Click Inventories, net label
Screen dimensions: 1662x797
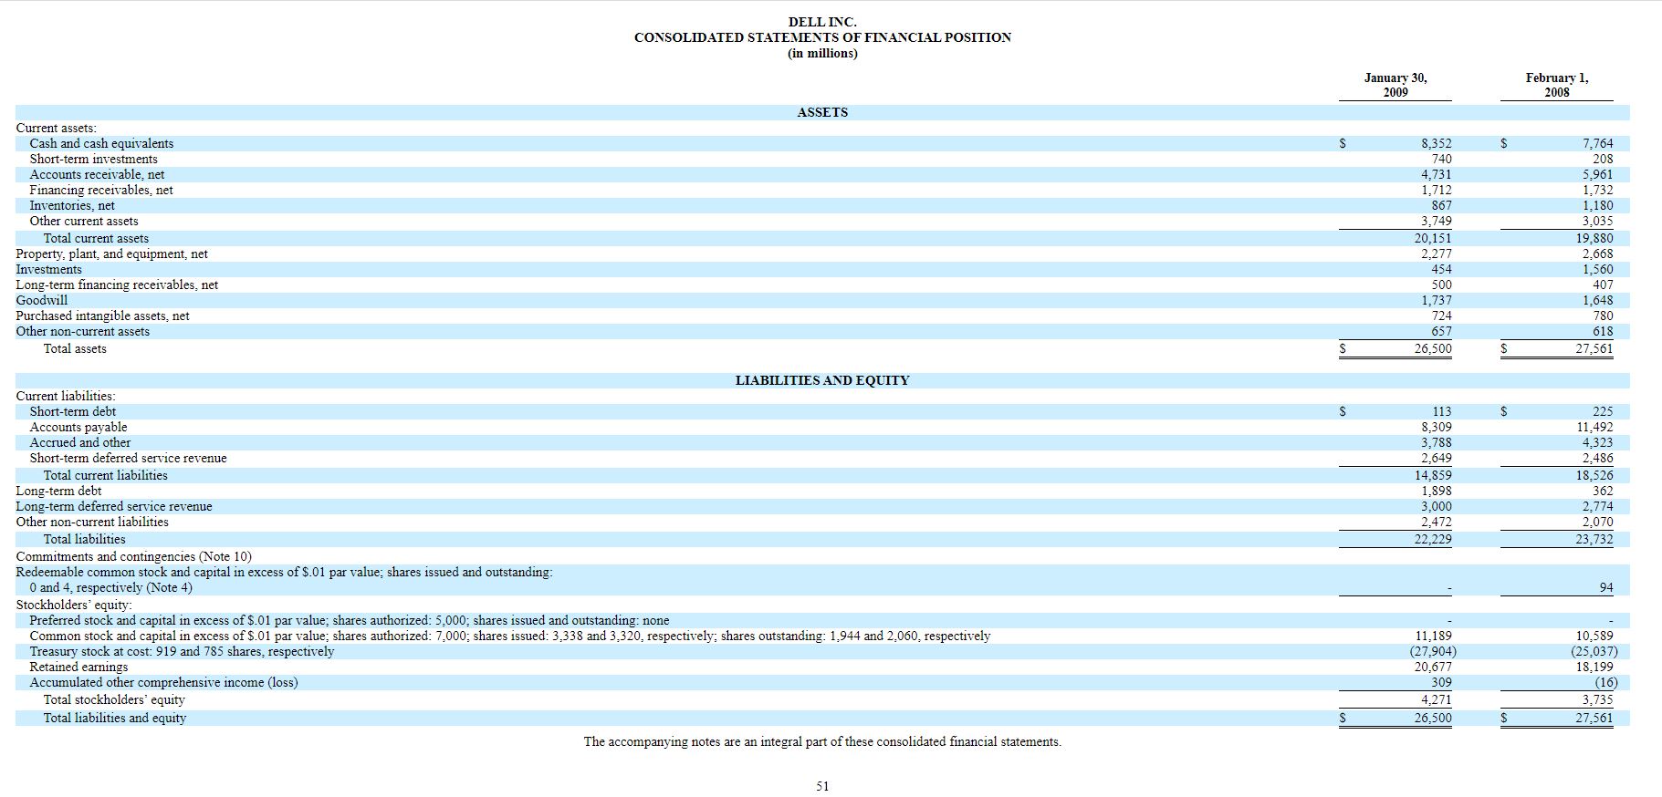pos(72,205)
